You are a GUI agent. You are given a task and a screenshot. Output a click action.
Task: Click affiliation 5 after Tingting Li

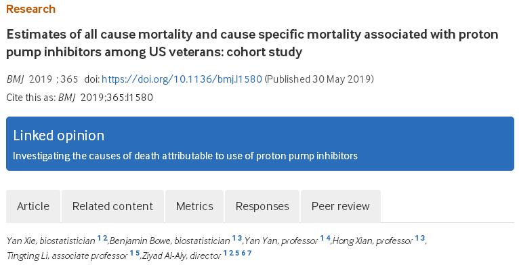[138, 253]
